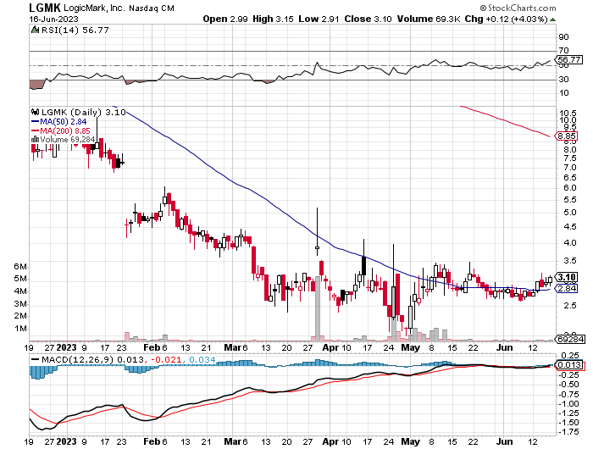
Task: Click the Volume 69.3K value in the header
Action: click(428, 19)
